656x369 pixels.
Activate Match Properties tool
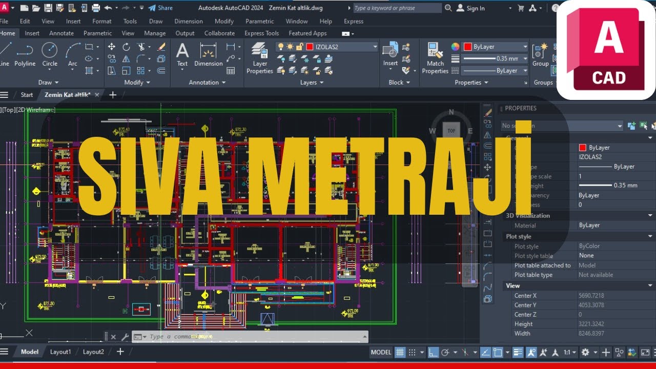pos(435,58)
